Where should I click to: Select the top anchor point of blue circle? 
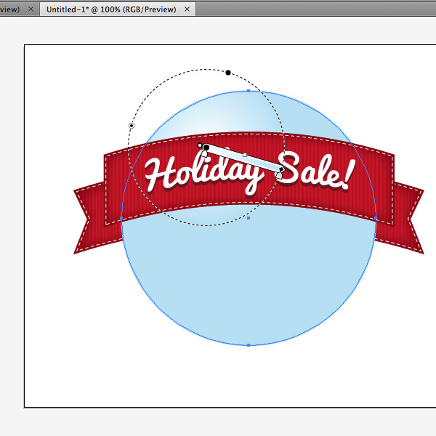(x=249, y=91)
